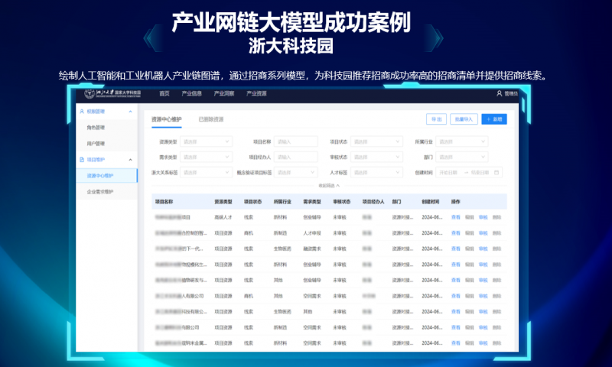Open the 资源类型 dropdown
The image size is (612, 367).
(x=206, y=141)
